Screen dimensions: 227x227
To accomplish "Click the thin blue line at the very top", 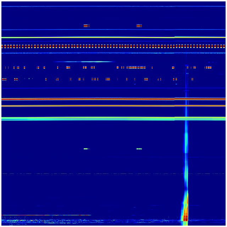I will [89, 6].
